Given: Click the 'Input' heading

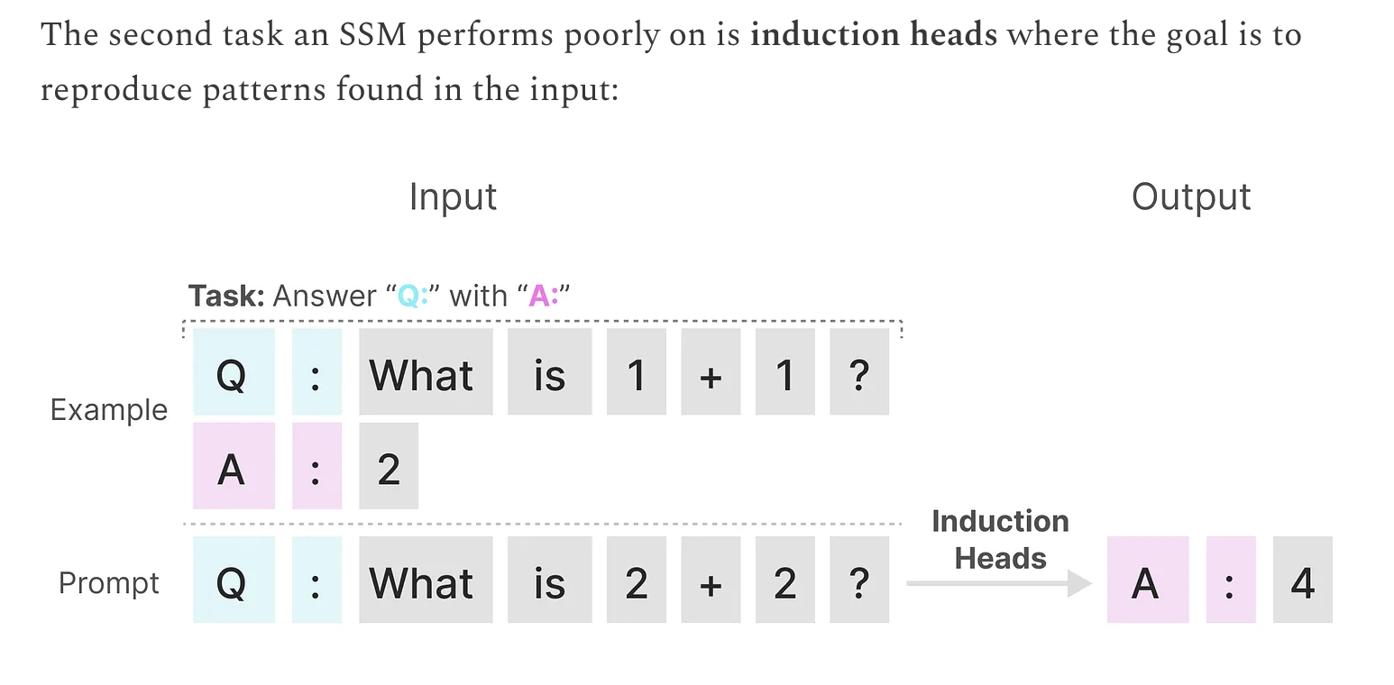Looking at the screenshot, I should click(453, 196).
